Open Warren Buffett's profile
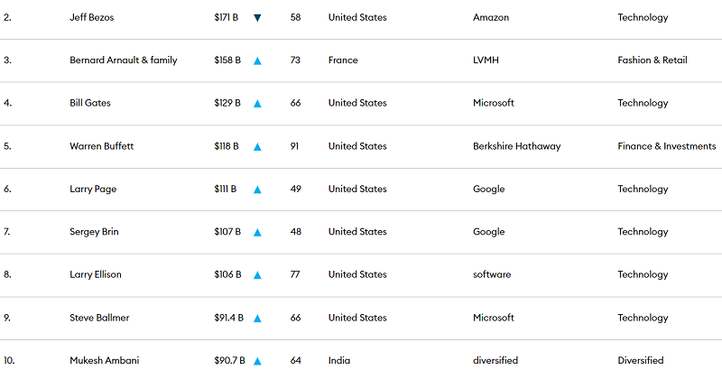Screen dimensions: 722x379 pos(101,146)
